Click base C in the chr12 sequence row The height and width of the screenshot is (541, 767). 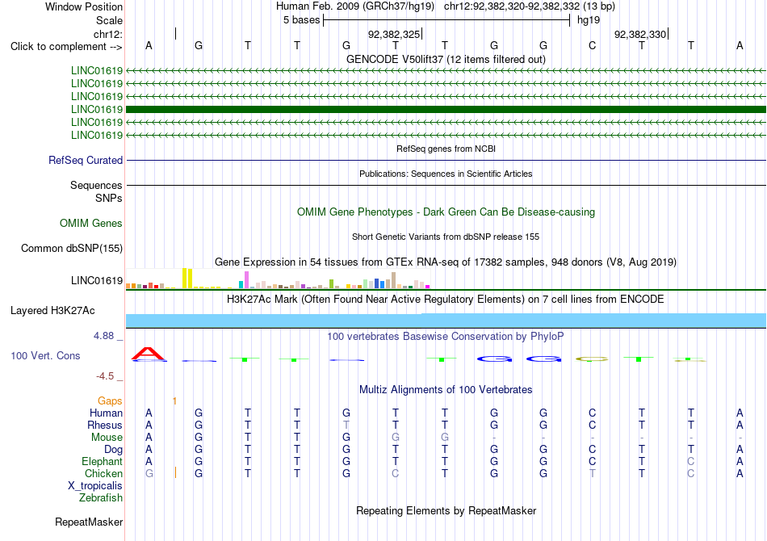pos(593,45)
